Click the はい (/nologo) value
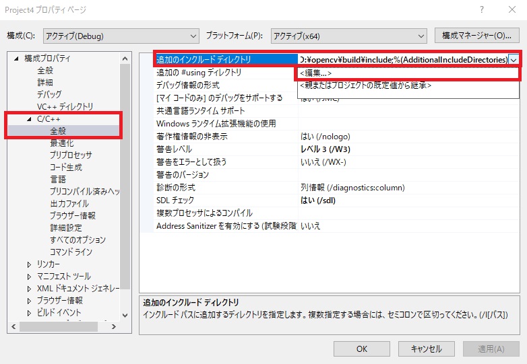Screen dimensions: 527x364 coord(325,136)
